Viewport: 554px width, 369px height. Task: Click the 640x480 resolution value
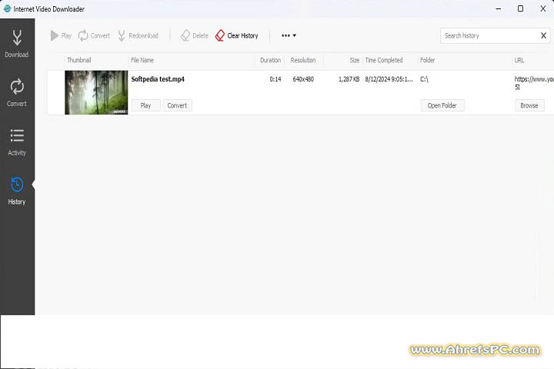303,79
